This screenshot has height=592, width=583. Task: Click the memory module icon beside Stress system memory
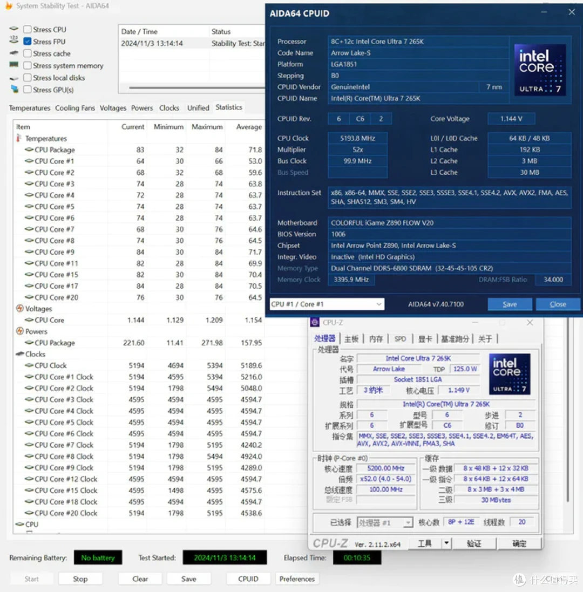[14, 65]
